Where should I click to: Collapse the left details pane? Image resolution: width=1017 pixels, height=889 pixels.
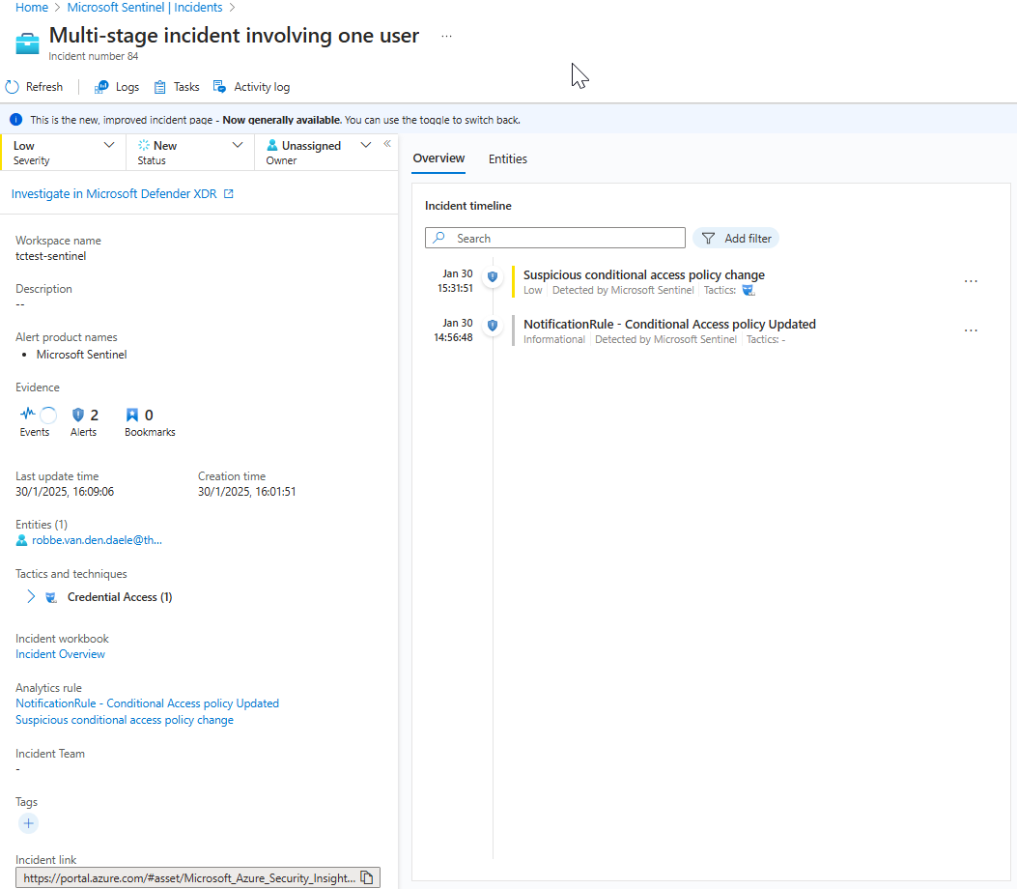coord(387,144)
